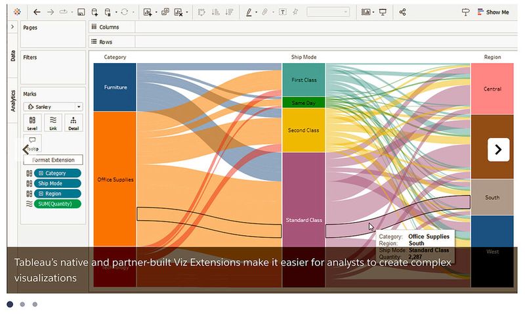This screenshot has width=525, height=314.
Task: Select the first carousel dot
Action: point(10,304)
